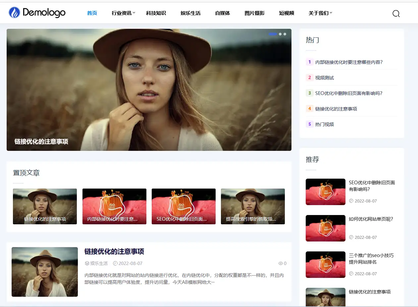Open article title 链接优化的注意事项 in list
The width and height of the screenshot is (418, 307).
click(x=114, y=252)
